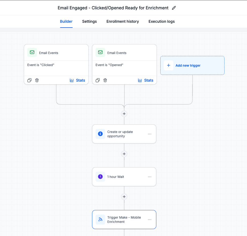Open options menu for Trigger Make step

pyautogui.click(x=150, y=220)
